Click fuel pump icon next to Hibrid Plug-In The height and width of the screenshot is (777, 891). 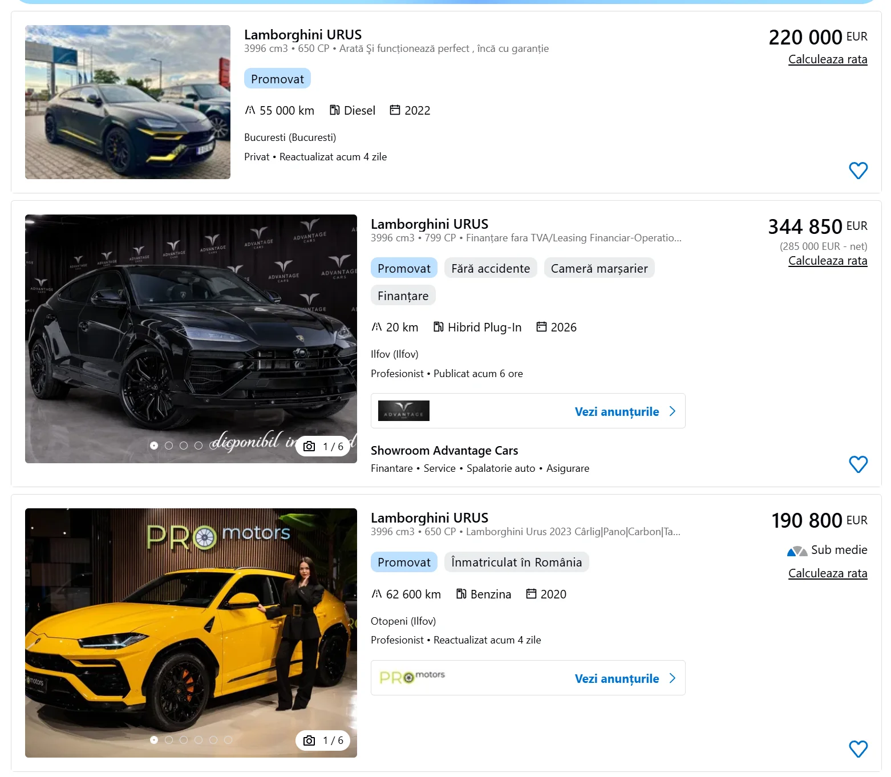coord(438,327)
